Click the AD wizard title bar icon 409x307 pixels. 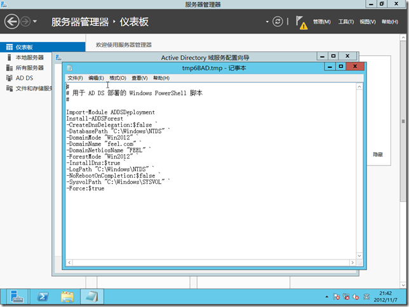[58, 57]
